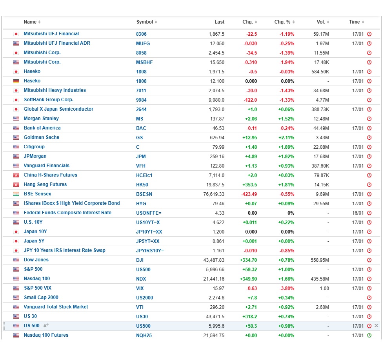Click the clock icon in Mitsubishi UFJ Financial row
The height and width of the screenshot is (352, 382).
pos(369,34)
